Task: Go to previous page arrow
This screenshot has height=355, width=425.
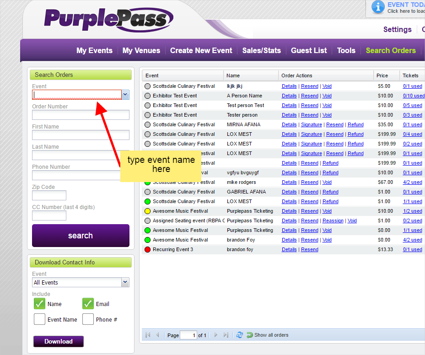Action: (157, 335)
